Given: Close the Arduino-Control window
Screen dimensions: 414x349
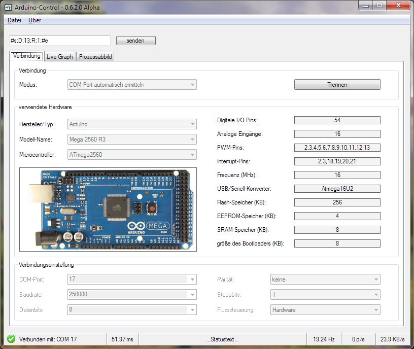Looking at the screenshot, I should (398, 6).
